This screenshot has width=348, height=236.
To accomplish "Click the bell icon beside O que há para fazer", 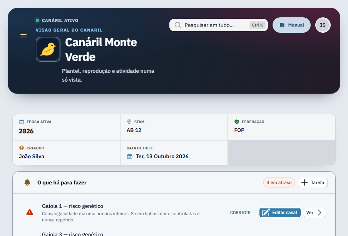I will coord(27,182).
